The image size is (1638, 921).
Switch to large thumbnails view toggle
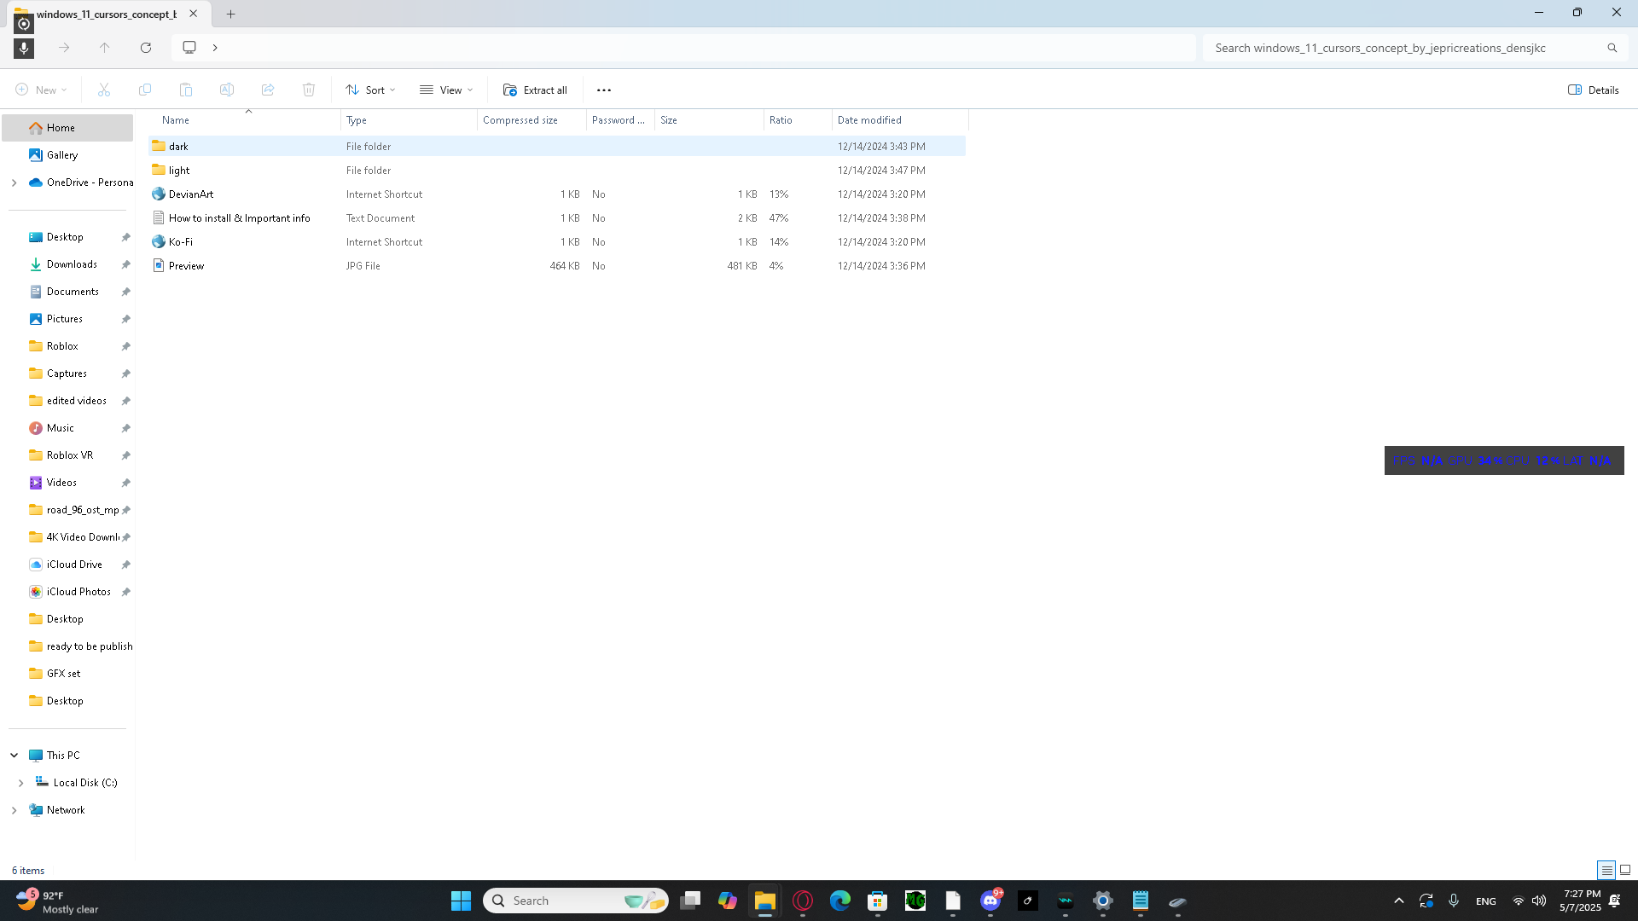point(1625,870)
